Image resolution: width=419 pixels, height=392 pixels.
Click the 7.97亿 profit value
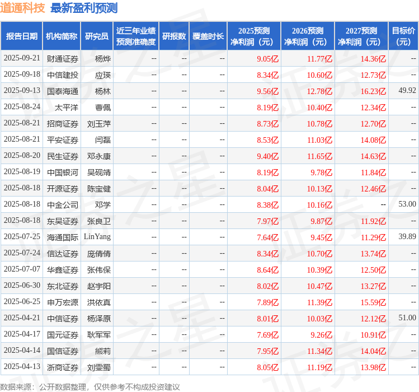(x=268, y=221)
